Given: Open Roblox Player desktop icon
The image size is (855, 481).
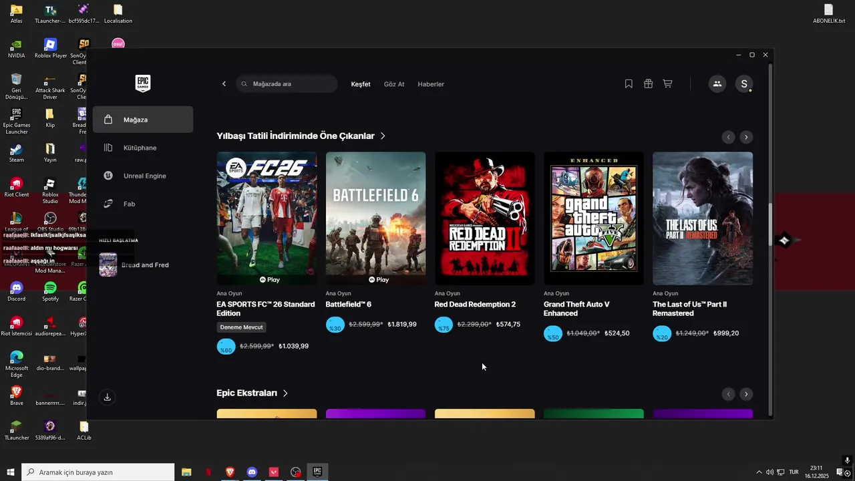Looking at the screenshot, I should [50, 48].
